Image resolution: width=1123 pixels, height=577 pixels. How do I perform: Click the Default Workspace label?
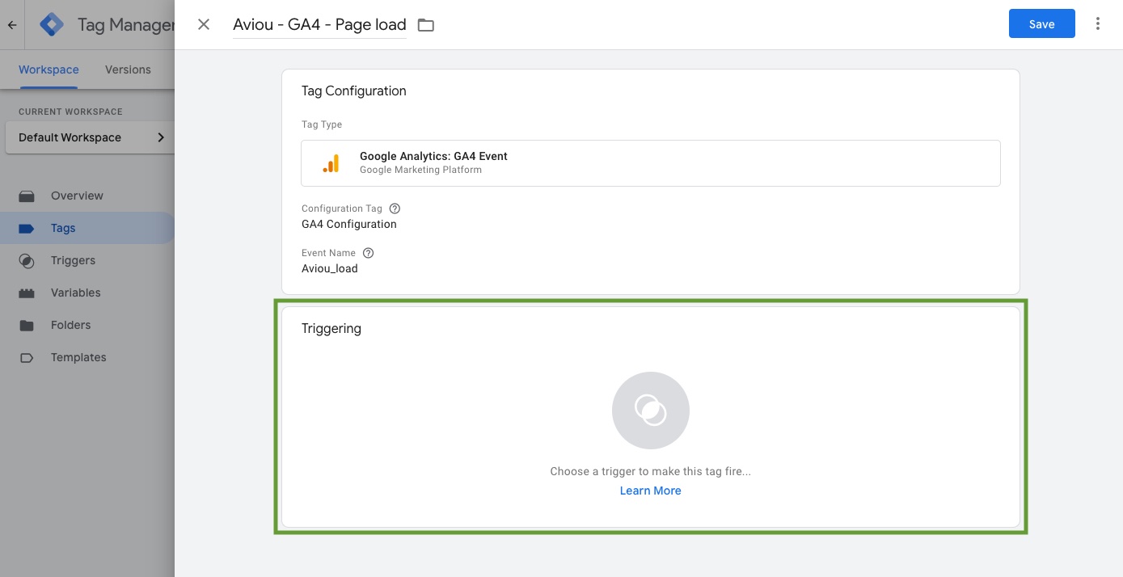(70, 137)
